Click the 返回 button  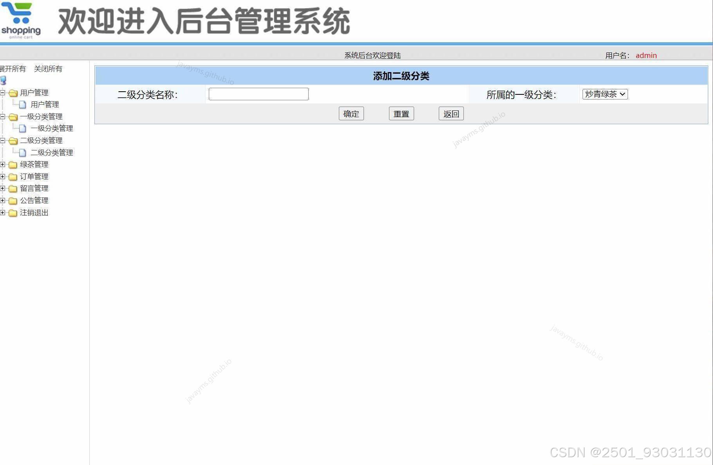pos(451,114)
